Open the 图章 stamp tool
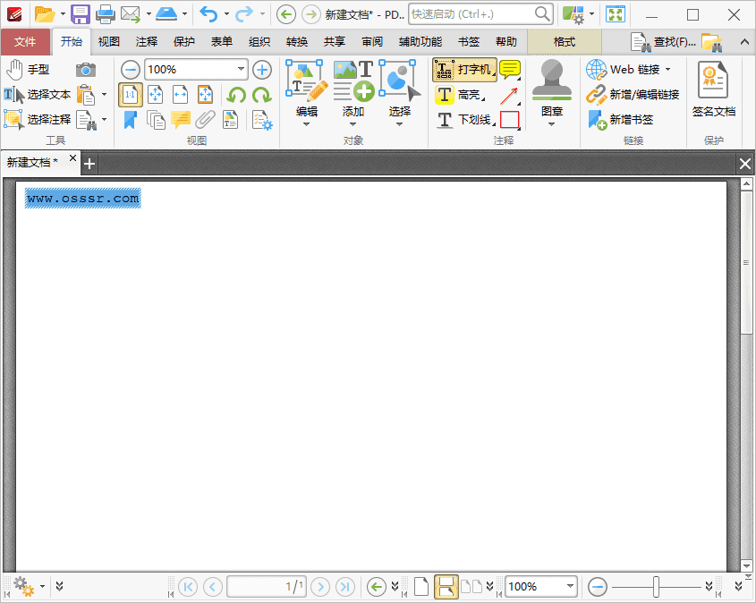This screenshot has width=756, height=603. click(x=552, y=86)
